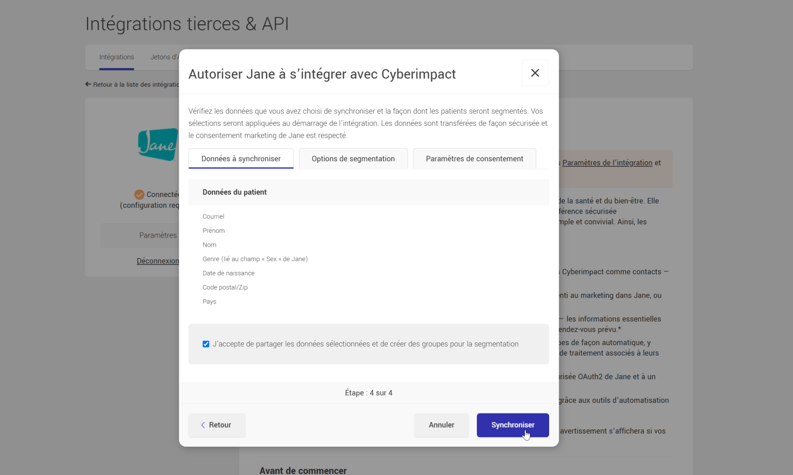This screenshot has width=793, height=475.
Task: Click the Étape : 4 sur 4 indicator
Action: [369, 393]
